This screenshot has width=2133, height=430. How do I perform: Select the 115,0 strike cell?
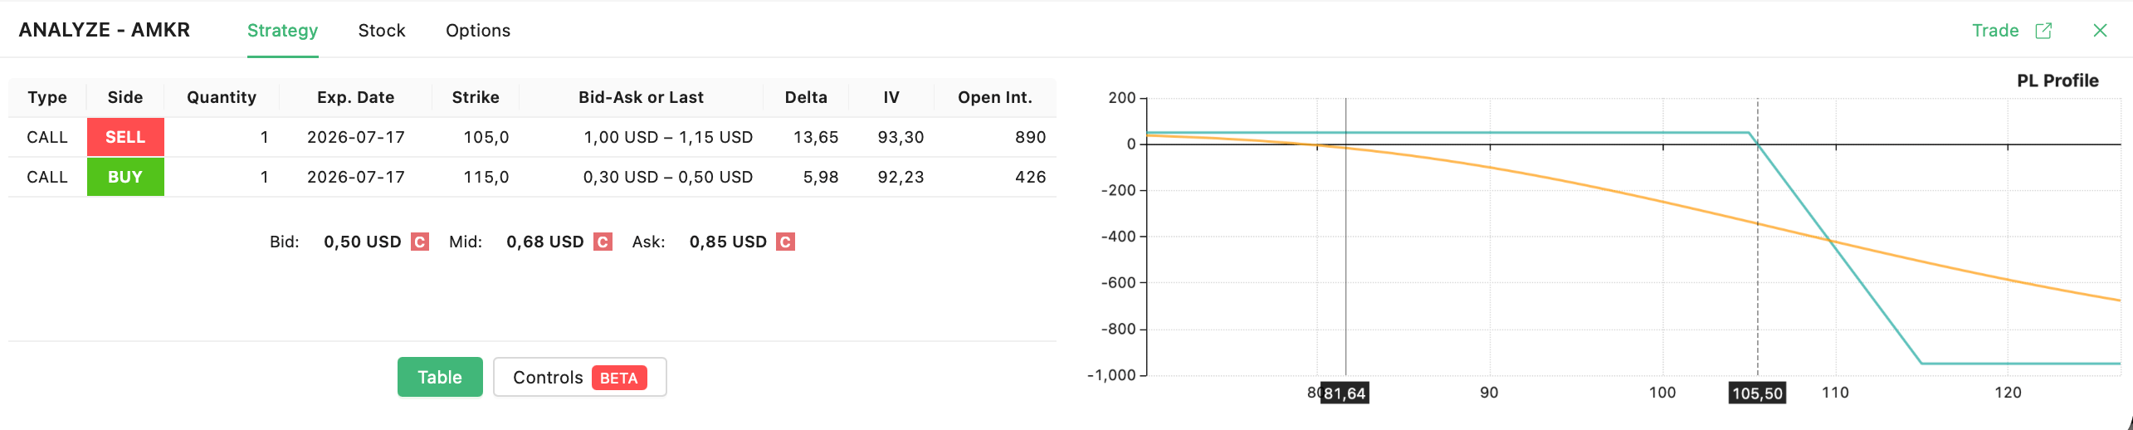pyautogui.click(x=486, y=177)
